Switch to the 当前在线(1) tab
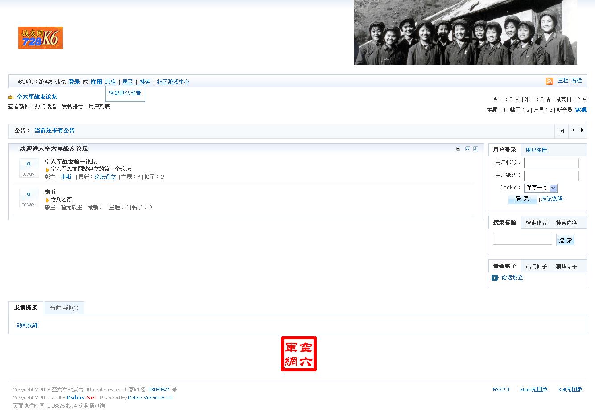595x420 pixels. (x=64, y=308)
